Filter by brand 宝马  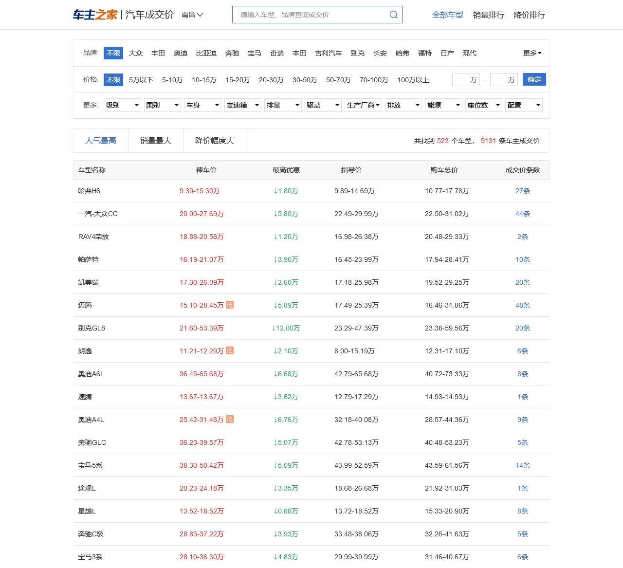tap(255, 53)
